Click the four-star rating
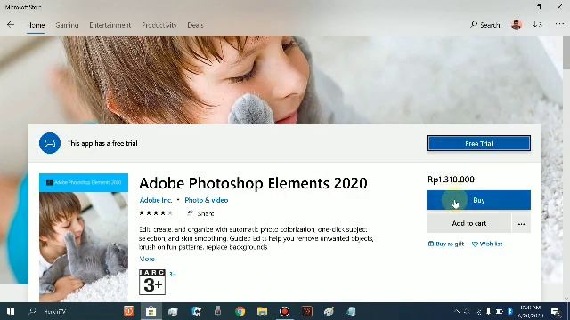570x320 pixels. tap(156, 213)
